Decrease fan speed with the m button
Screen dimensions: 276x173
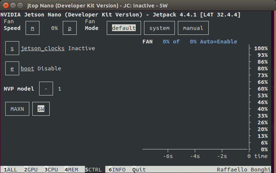point(33,28)
